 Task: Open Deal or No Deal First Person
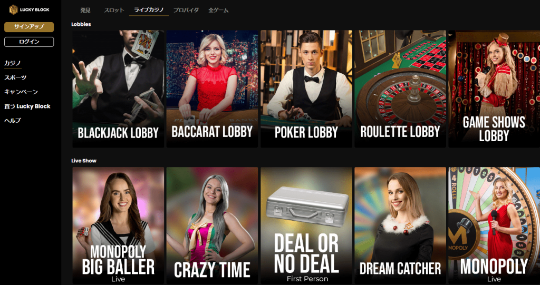point(306,226)
